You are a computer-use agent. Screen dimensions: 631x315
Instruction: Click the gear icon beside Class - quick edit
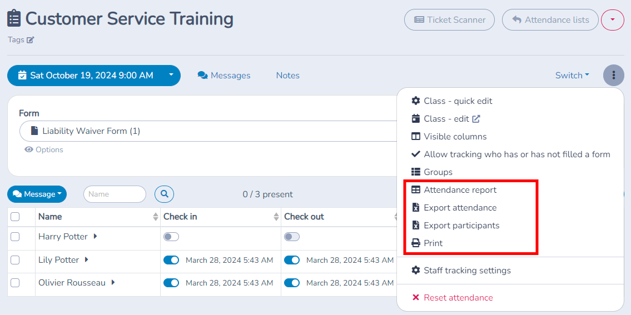(416, 101)
